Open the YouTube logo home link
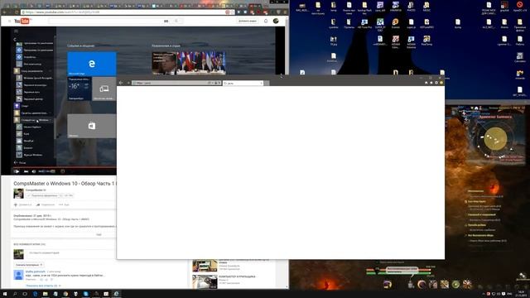The height and width of the screenshot is (298, 530). pyautogui.click(x=22, y=22)
